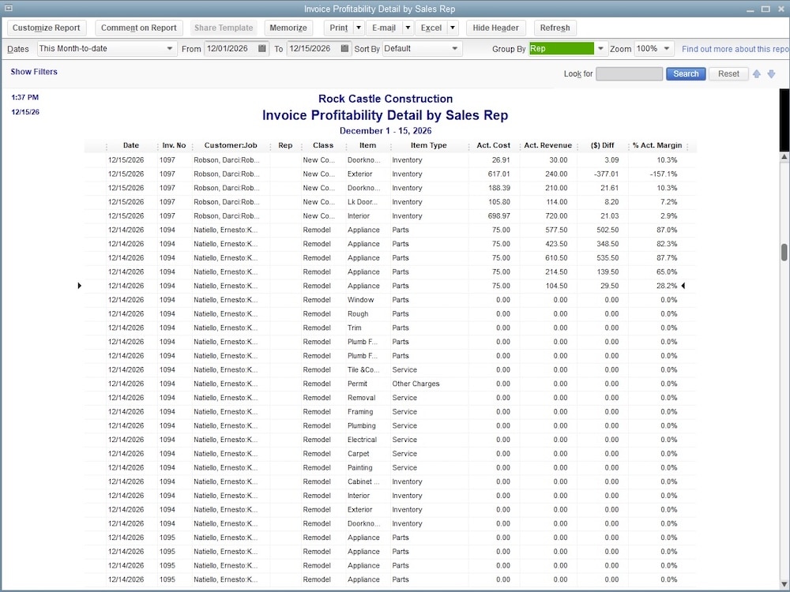Open the window control menu in the title bar
This screenshot has height=592, width=790.
click(x=8, y=8)
